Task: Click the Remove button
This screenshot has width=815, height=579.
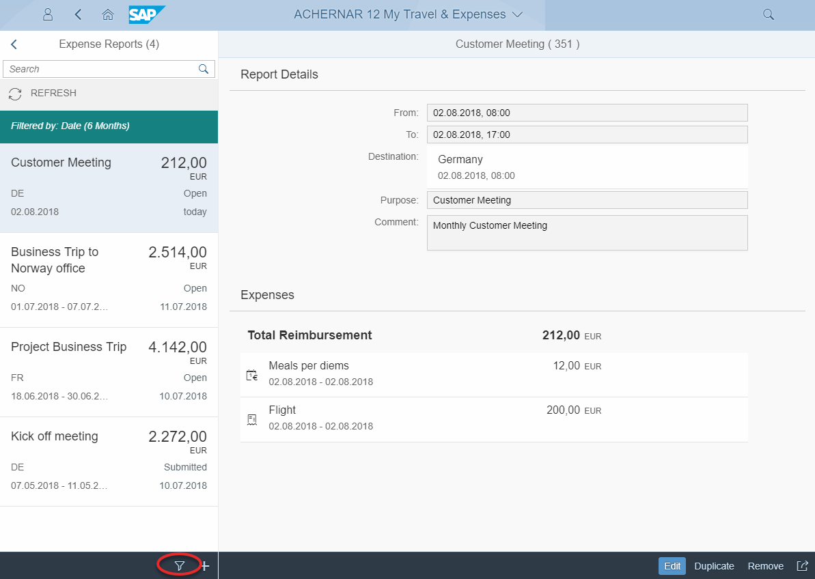Action: tap(766, 566)
